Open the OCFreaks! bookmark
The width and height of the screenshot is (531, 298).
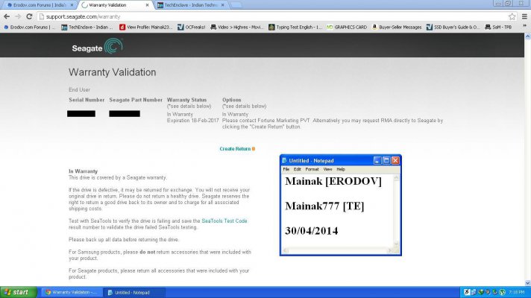(192, 27)
